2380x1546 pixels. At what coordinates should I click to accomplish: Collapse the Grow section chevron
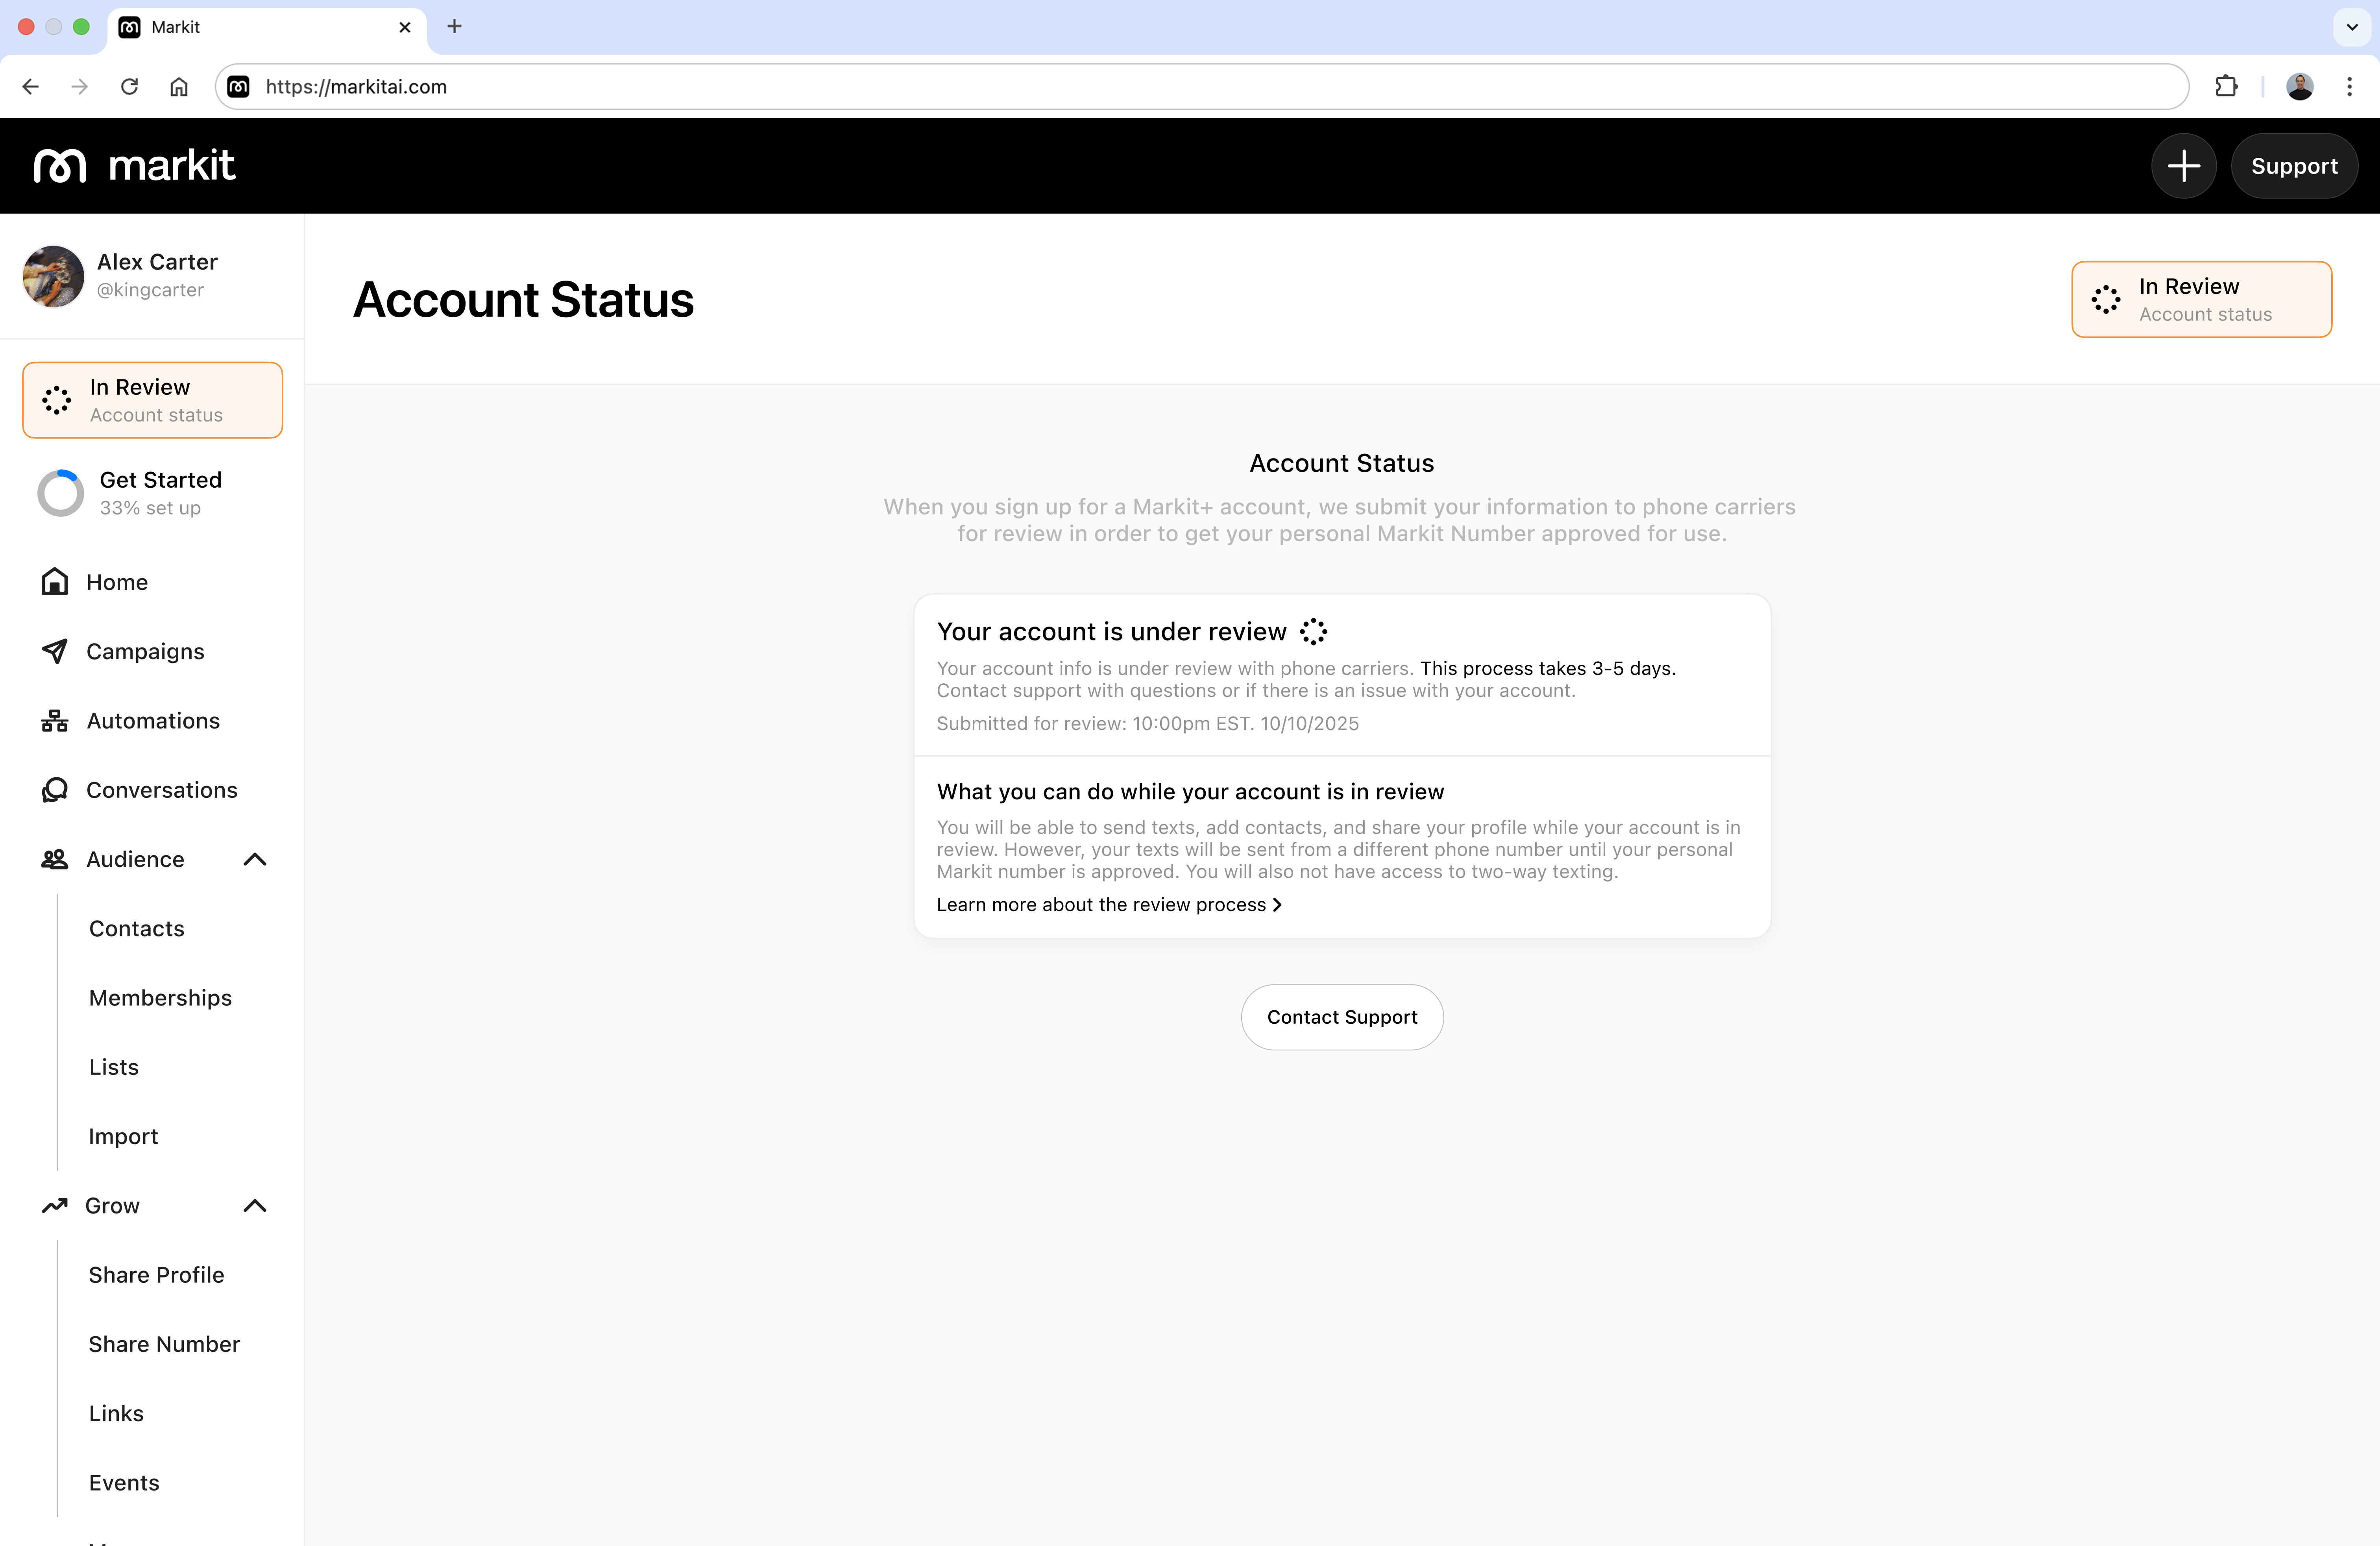click(x=255, y=1205)
